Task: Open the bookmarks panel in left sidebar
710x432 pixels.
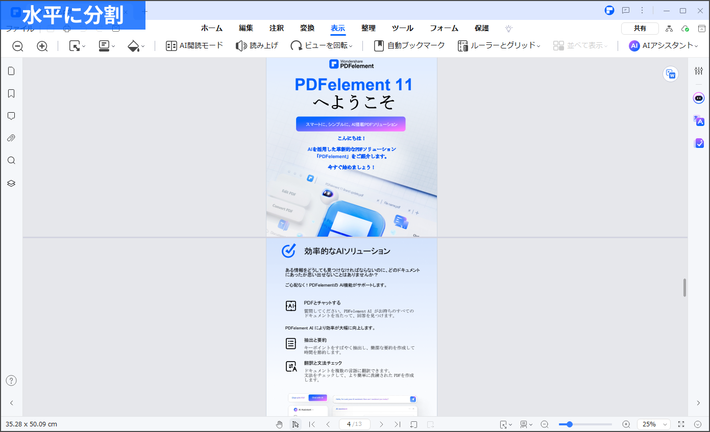Action: tap(11, 93)
